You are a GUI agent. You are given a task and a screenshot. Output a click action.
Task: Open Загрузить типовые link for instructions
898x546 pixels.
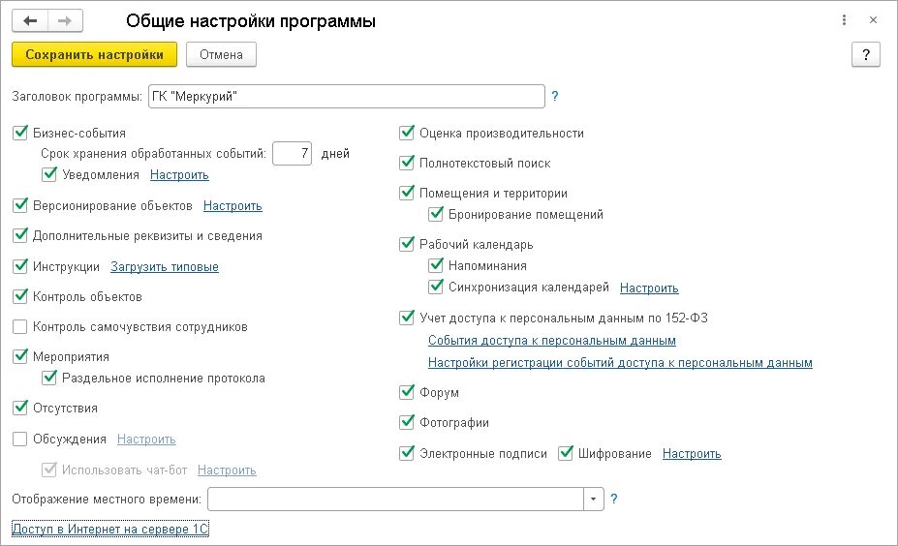(165, 266)
